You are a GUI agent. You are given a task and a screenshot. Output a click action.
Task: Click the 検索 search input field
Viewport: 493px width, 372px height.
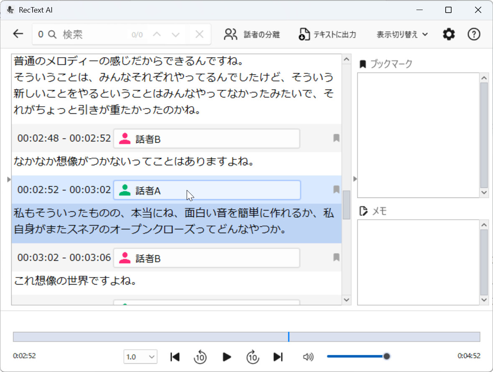[x=94, y=34]
